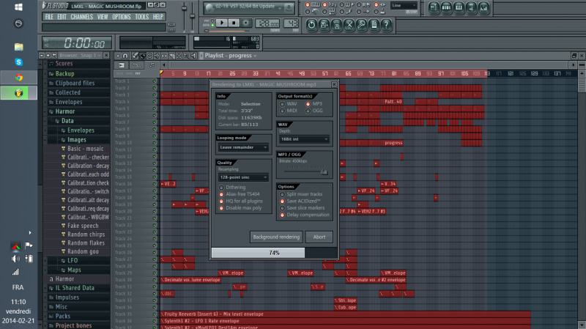Click the system volume speaker icon
This screenshot has width=586, height=329.
(x=15, y=259)
